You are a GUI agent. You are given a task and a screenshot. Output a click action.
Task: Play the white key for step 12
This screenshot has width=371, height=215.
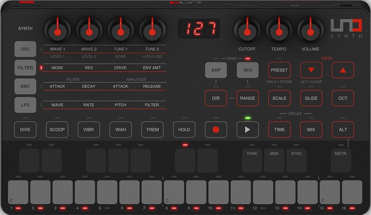point(263,192)
